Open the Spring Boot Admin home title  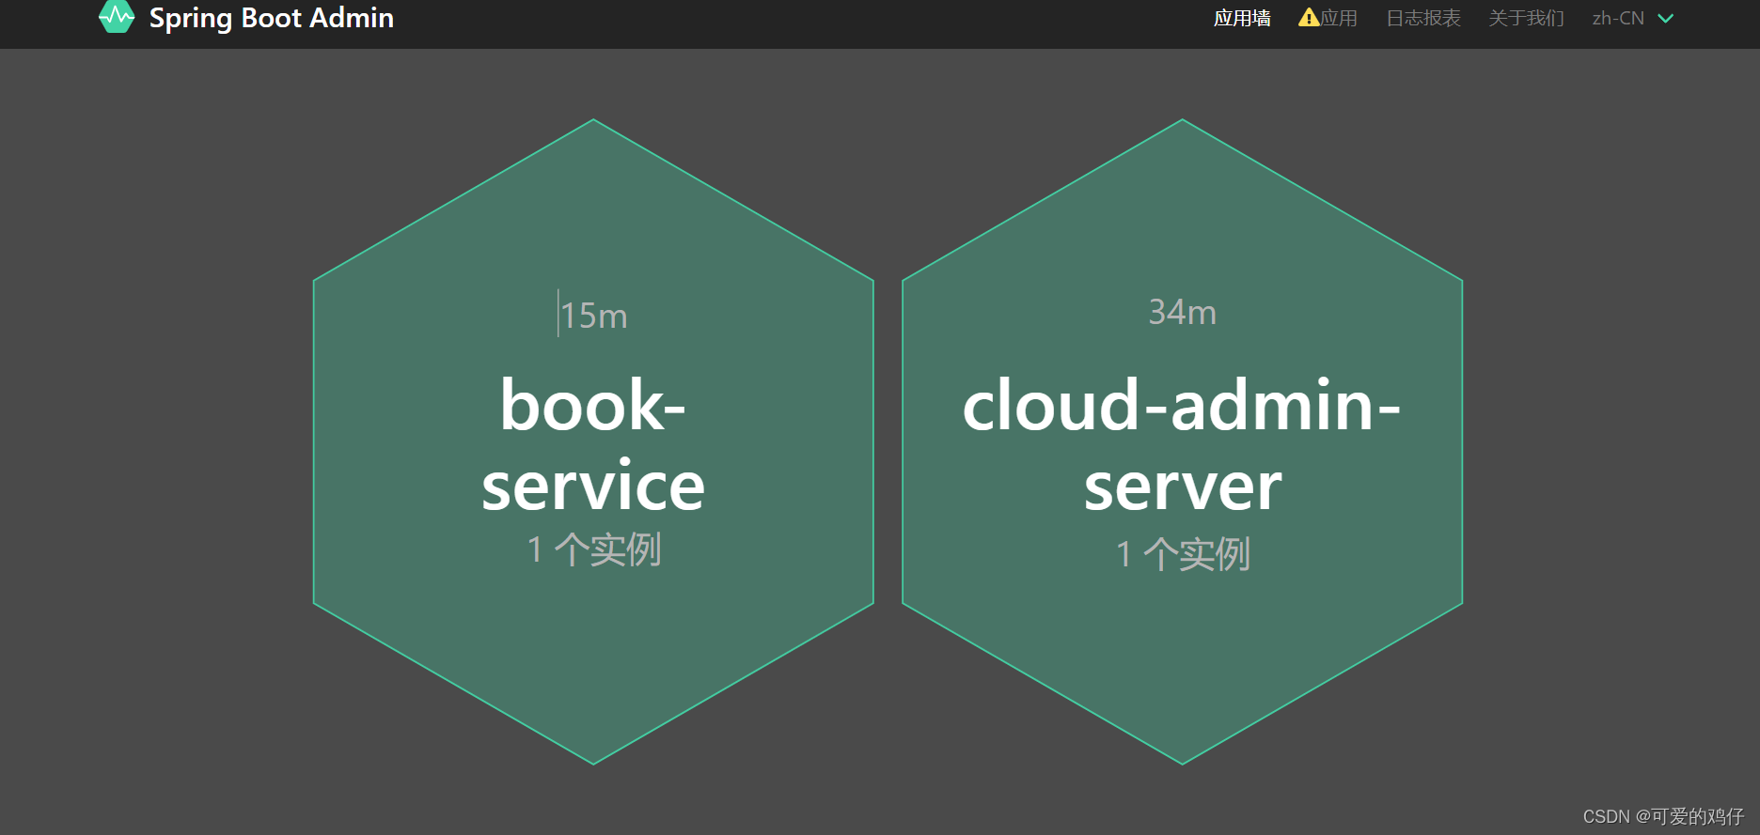[272, 18]
